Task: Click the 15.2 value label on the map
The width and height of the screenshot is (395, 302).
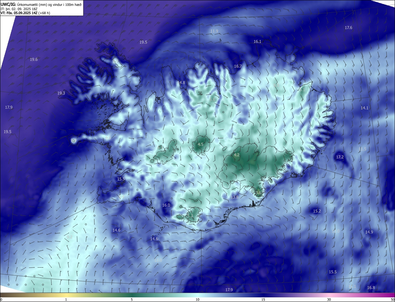Action: (317, 211)
